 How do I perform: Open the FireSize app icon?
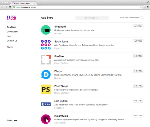[x=46, y=60]
